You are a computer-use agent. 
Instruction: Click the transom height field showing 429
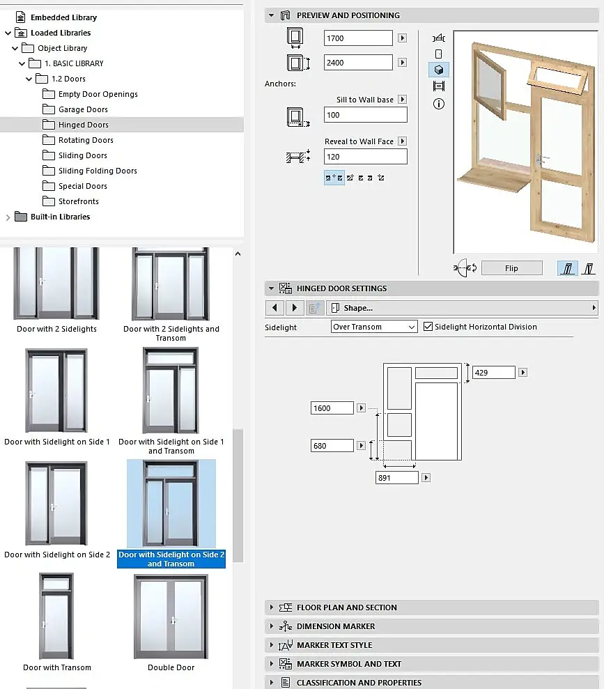[x=494, y=373]
